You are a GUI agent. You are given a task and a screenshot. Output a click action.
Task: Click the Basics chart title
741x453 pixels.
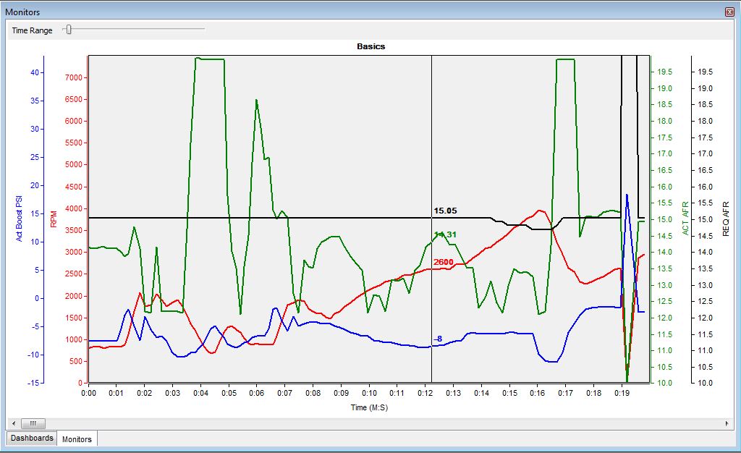(x=370, y=46)
